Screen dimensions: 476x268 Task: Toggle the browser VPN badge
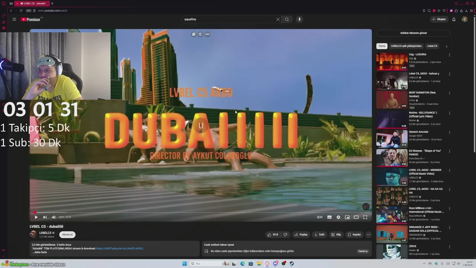28,10
